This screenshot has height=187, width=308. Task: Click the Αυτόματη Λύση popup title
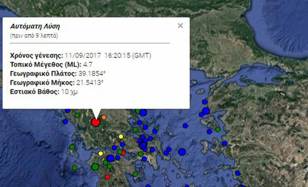(35, 27)
